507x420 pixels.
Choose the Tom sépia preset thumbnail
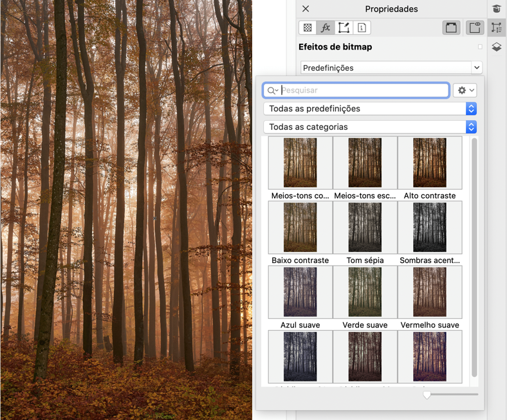tap(365, 228)
